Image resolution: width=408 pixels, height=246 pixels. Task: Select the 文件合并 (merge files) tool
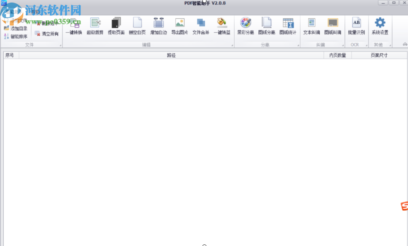201,26
